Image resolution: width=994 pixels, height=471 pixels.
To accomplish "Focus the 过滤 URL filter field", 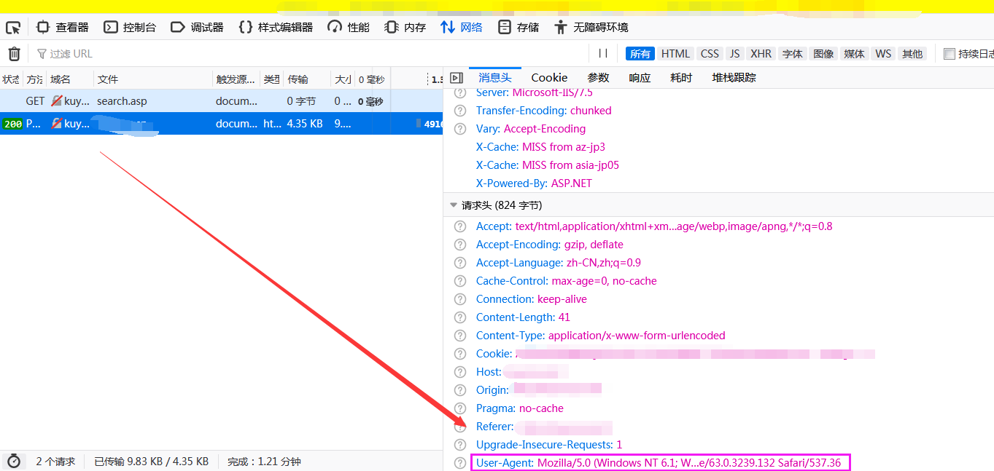I will click(x=310, y=54).
